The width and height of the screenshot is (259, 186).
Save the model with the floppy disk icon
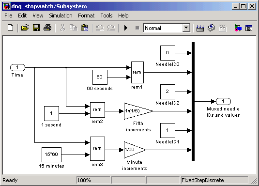click(x=36, y=28)
